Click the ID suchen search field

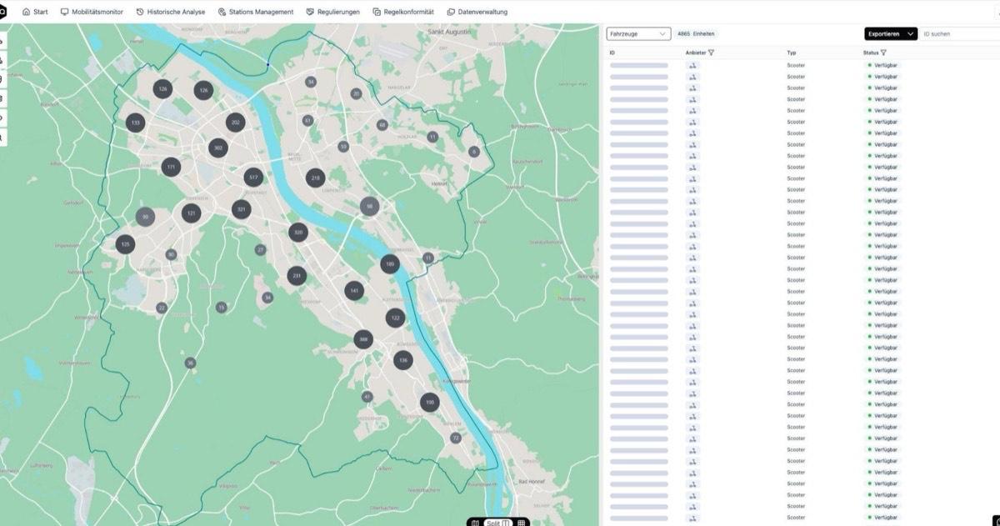[x=960, y=34]
